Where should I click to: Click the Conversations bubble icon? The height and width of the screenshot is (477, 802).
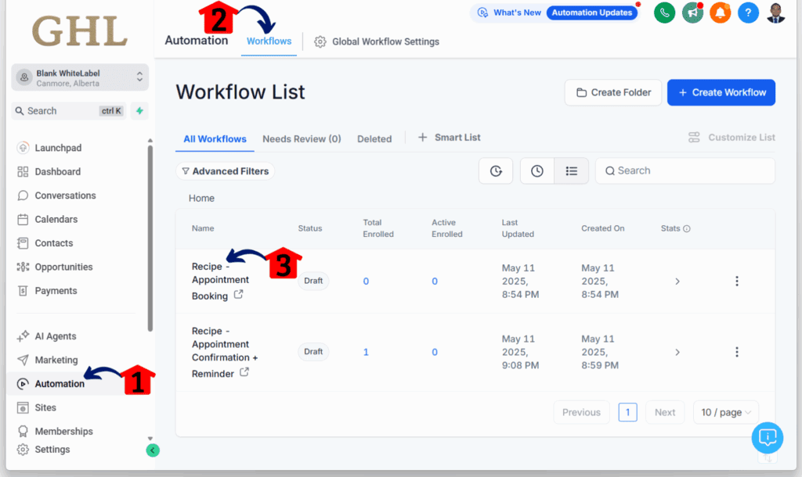point(23,195)
